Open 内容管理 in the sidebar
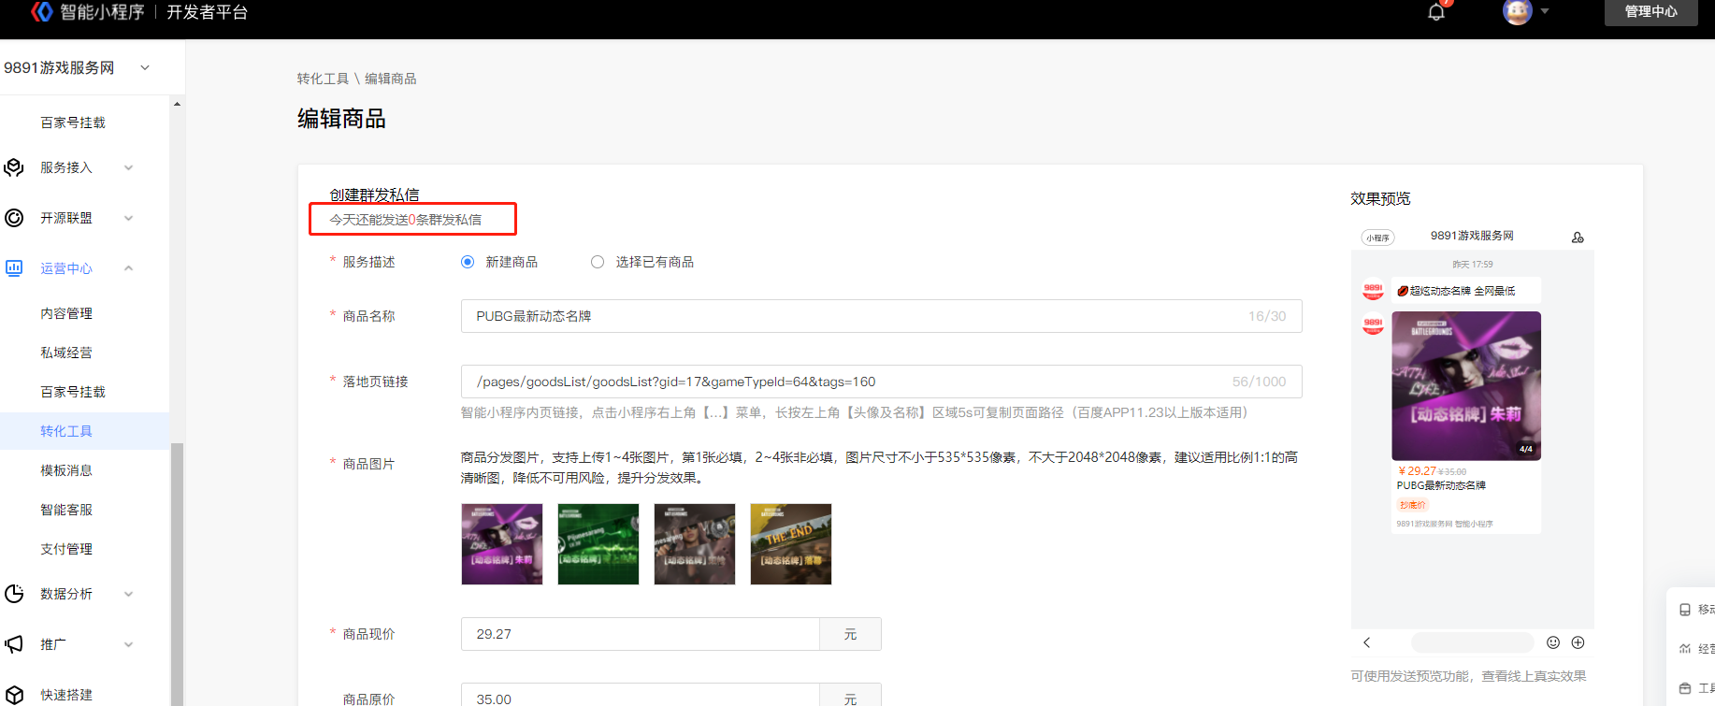The height and width of the screenshot is (706, 1715). 66,313
